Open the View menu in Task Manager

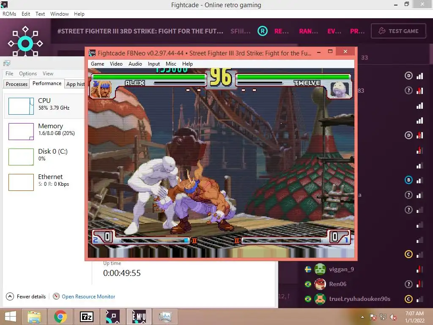coord(48,74)
